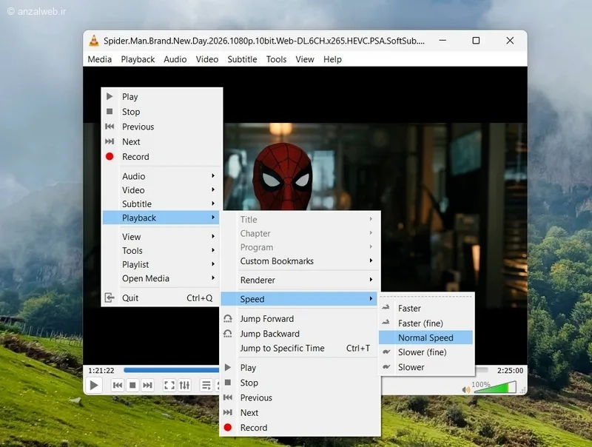Open the View menu in menu bar
The height and width of the screenshot is (447, 592).
pos(305,59)
